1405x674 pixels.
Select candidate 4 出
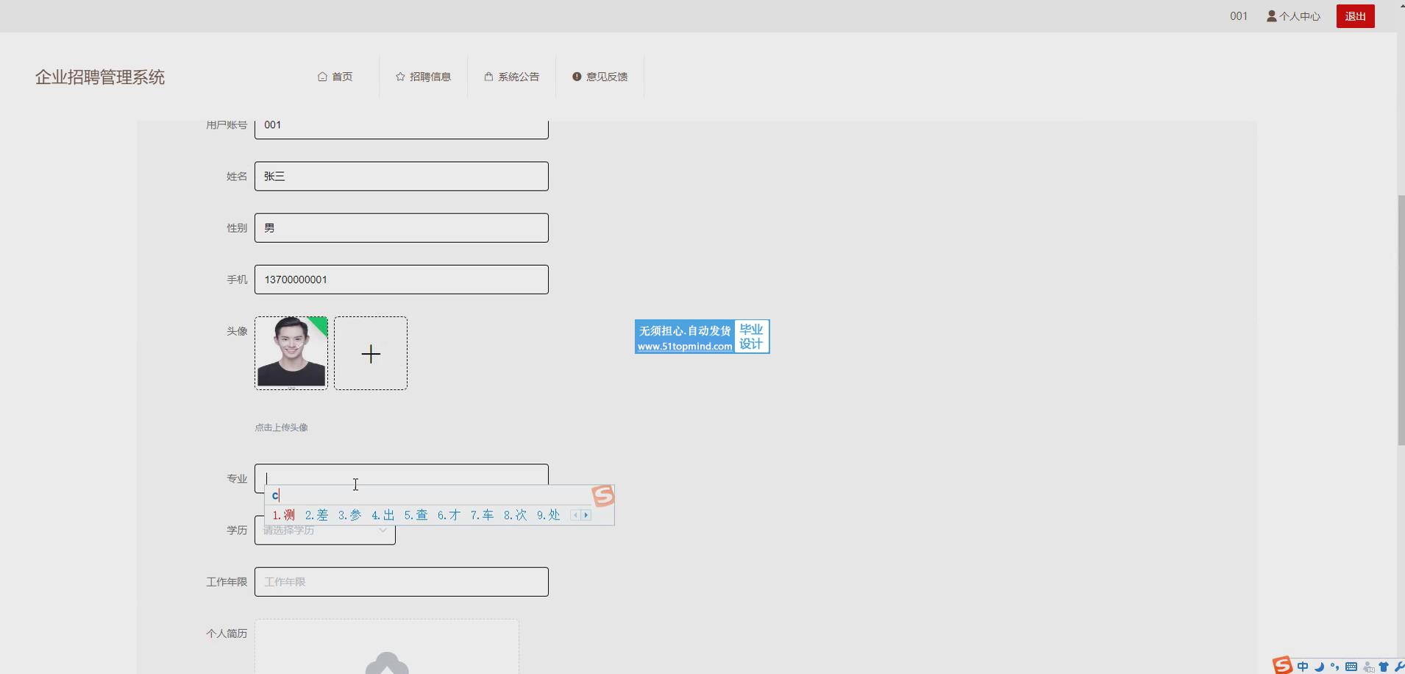(x=383, y=515)
